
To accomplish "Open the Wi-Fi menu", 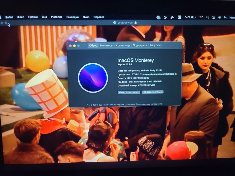I will [x=201, y=17].
